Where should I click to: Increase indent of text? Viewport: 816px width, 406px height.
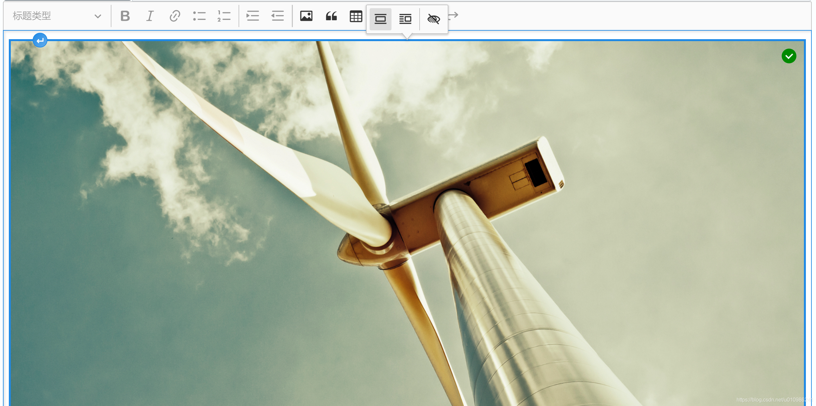(253, 16)
